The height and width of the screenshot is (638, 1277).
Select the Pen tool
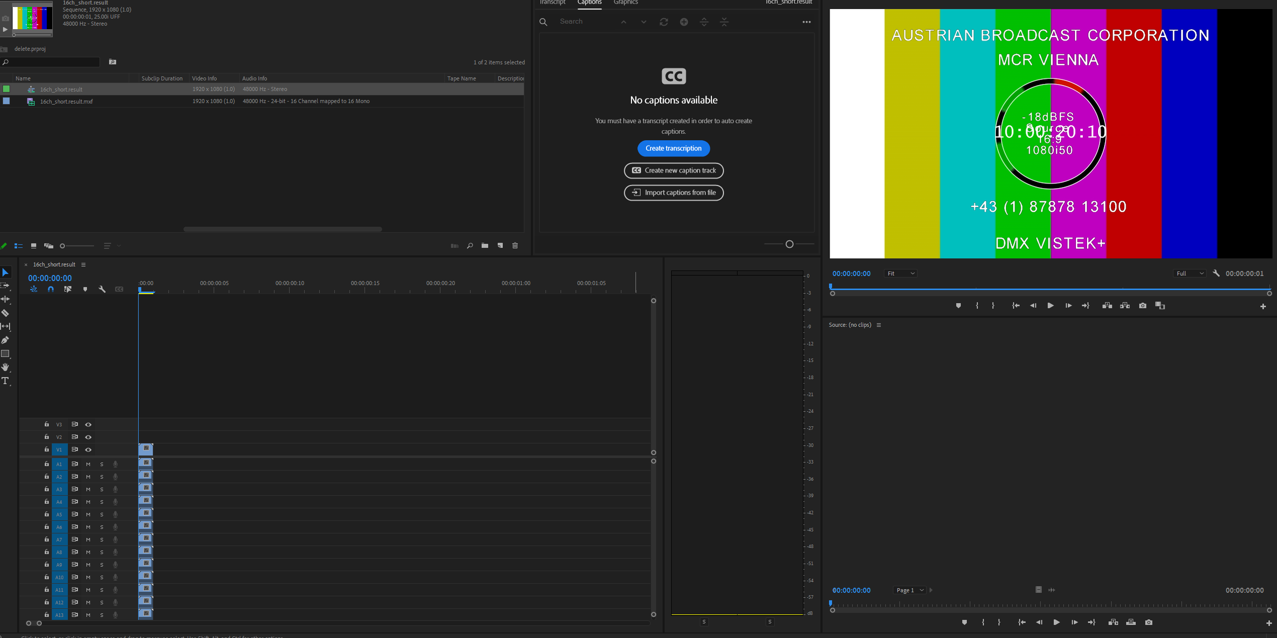[6, 340]
